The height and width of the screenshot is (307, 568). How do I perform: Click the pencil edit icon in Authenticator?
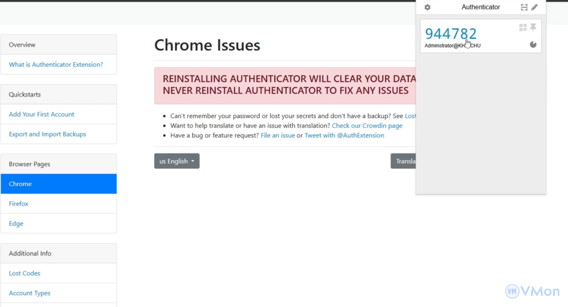pyautogui.click(x=535, y=7)
